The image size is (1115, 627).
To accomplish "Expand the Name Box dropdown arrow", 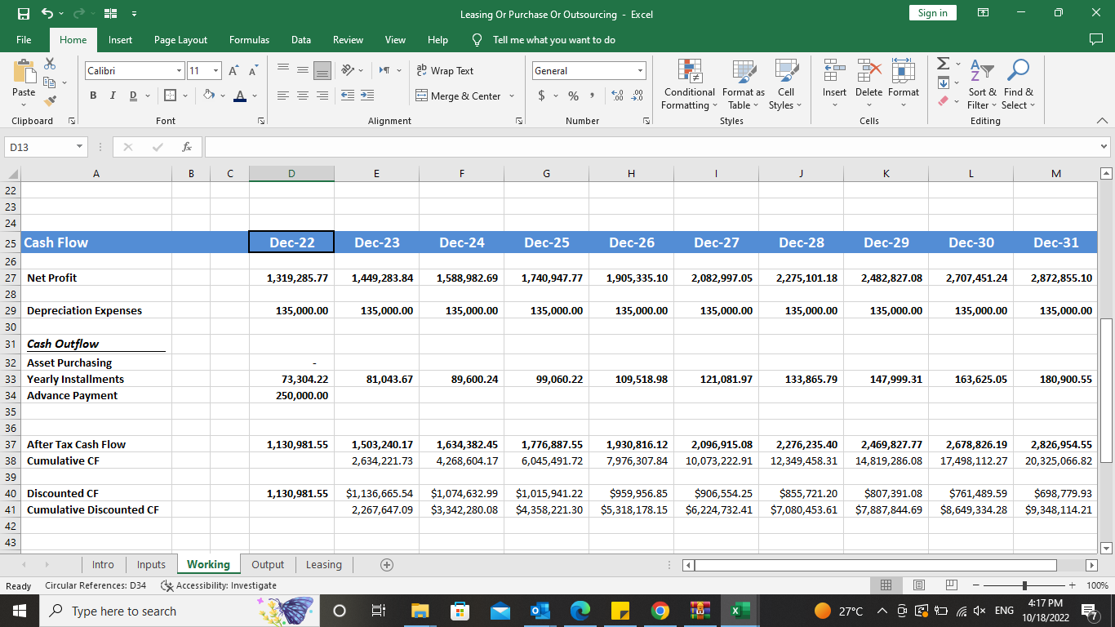I will pos(79,147).
